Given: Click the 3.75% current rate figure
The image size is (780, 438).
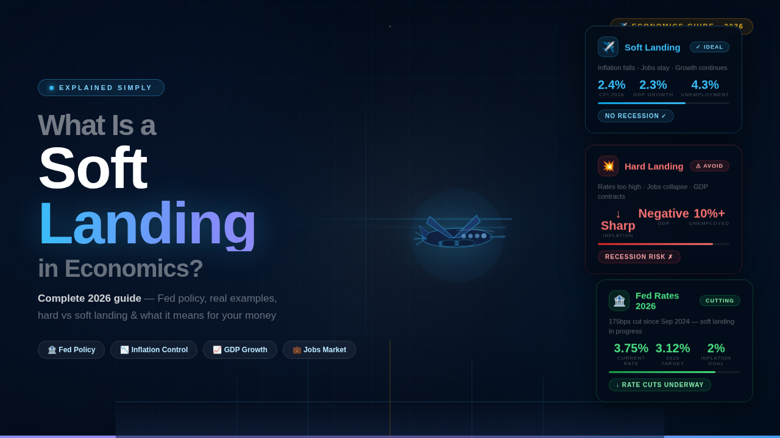Looking at the screenshot, I should pyautogui.click(x=631, y=349).
